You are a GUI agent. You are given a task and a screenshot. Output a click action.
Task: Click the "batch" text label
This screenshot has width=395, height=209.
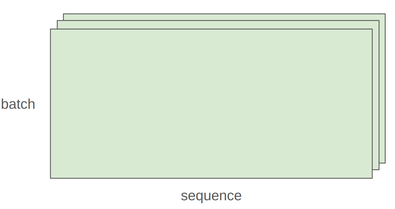click(18, 104)
